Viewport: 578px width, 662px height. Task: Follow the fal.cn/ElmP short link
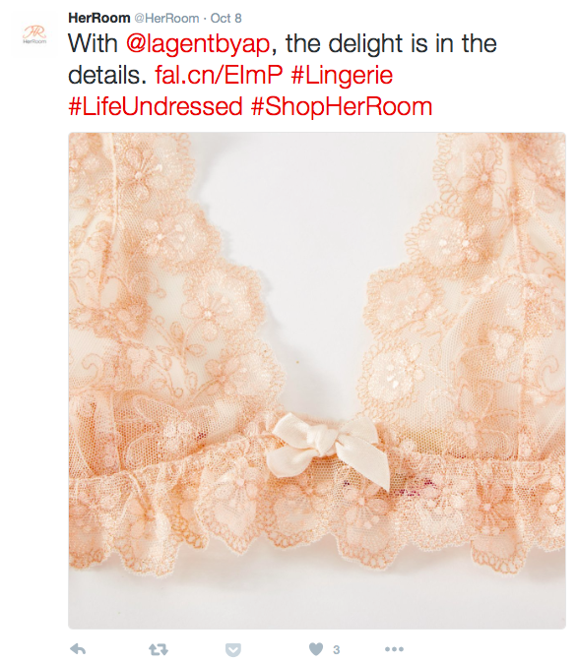tap(219, 75)
